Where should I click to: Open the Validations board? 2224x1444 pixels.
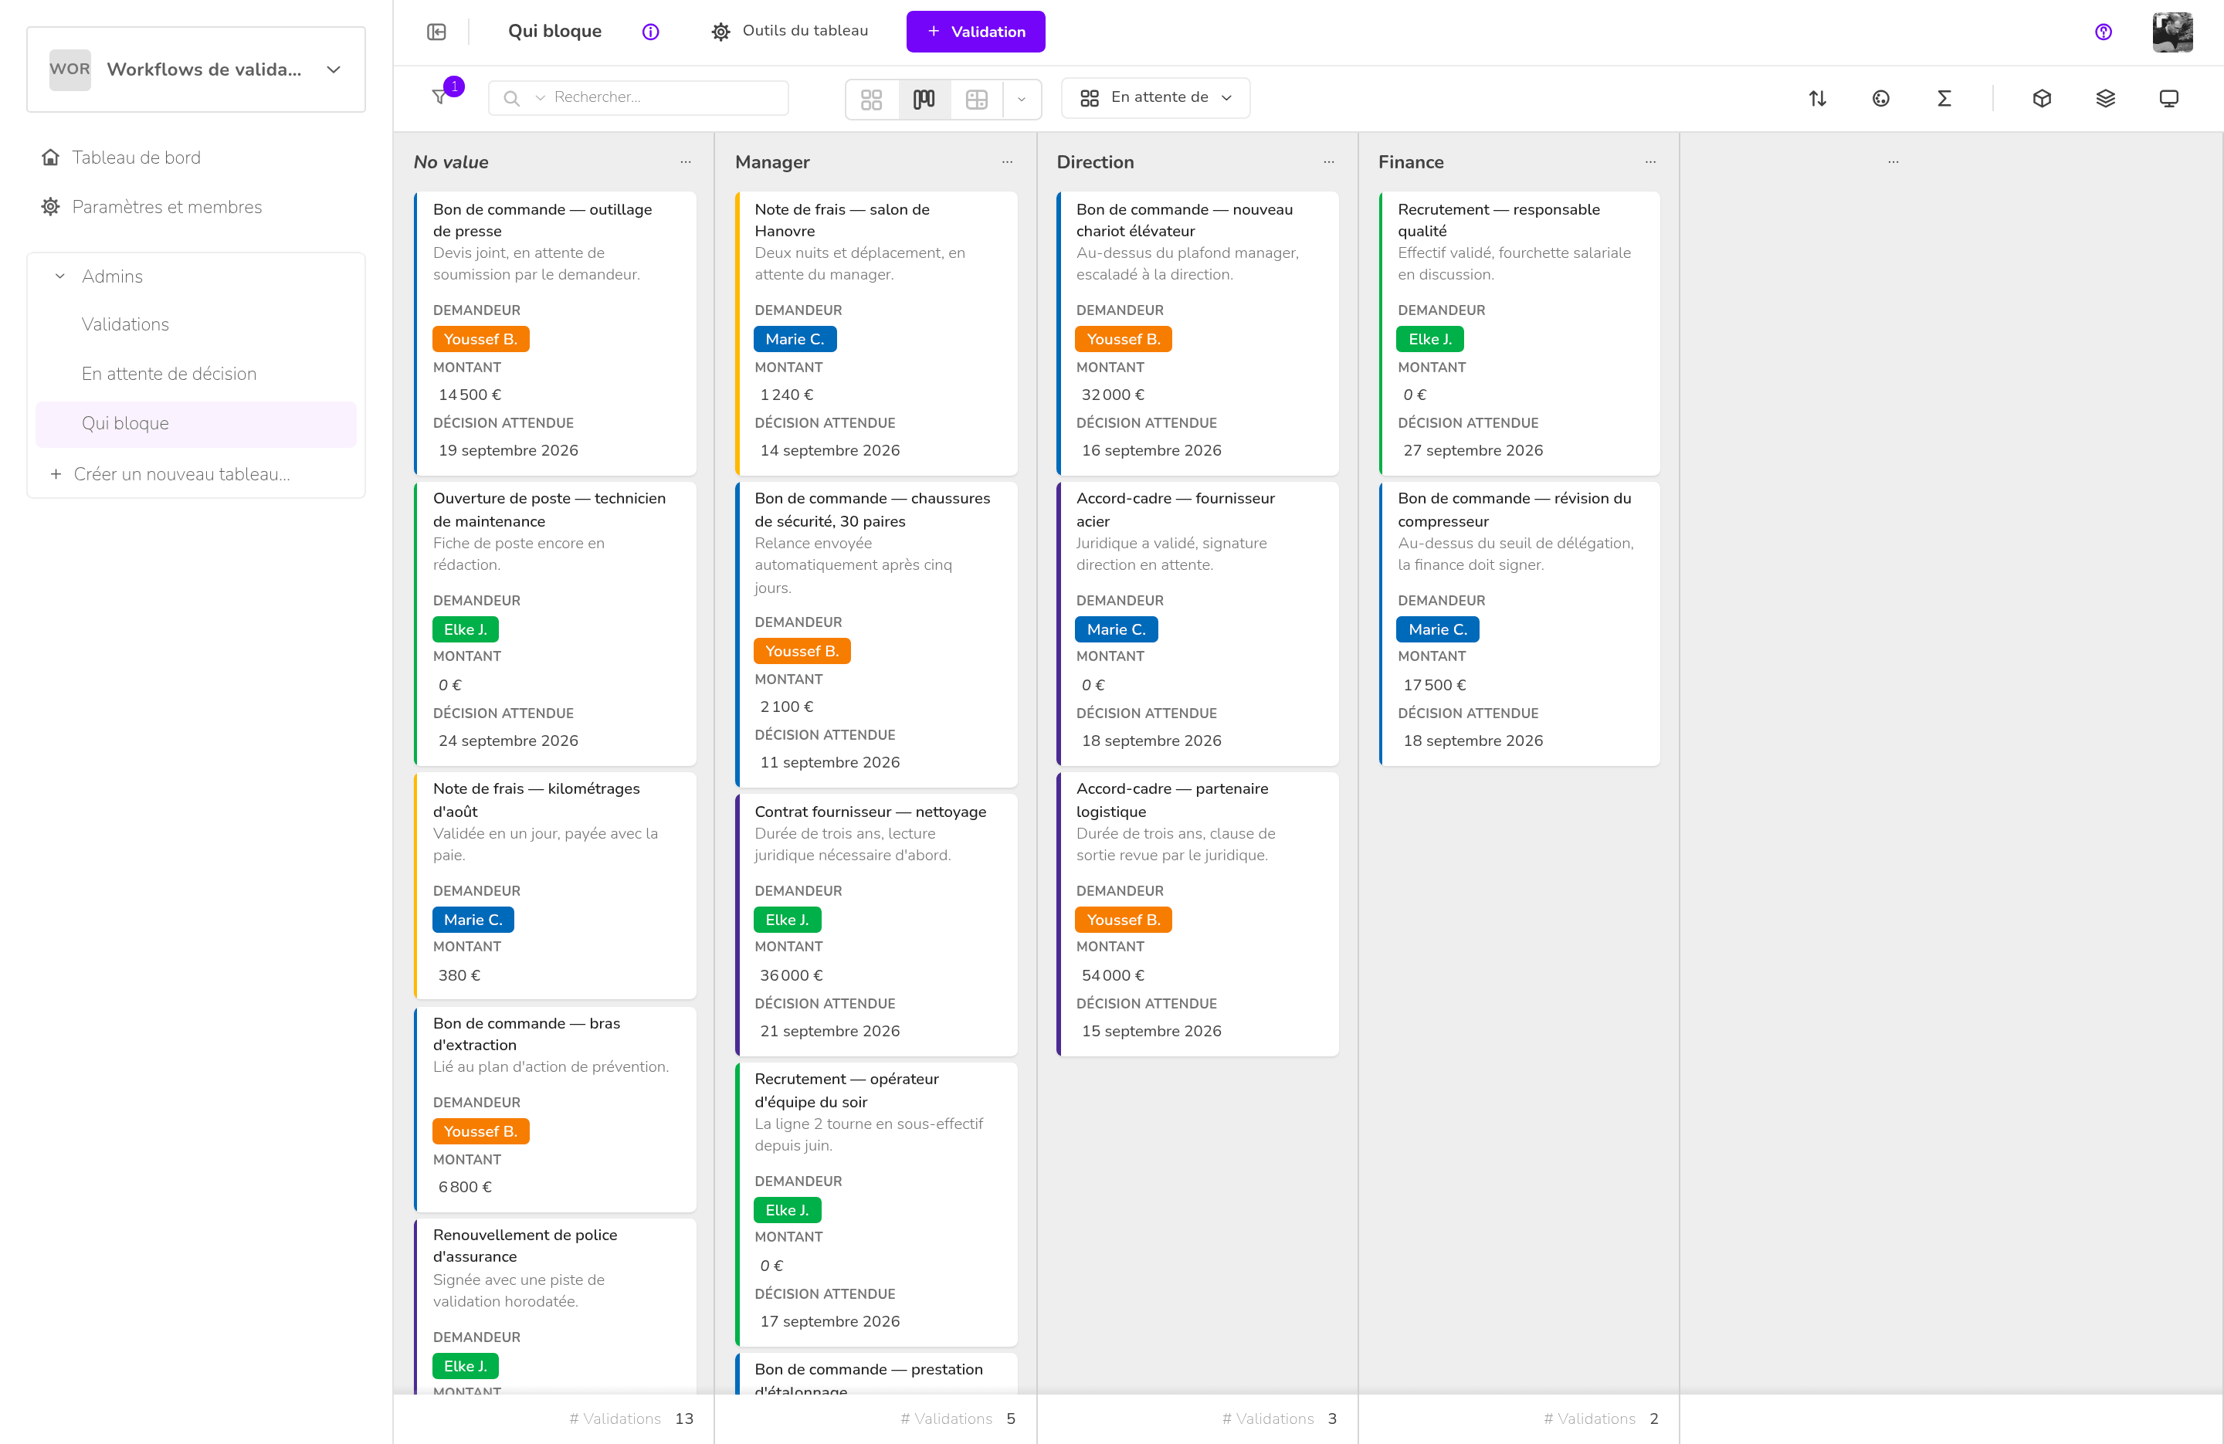coord(125,324)
